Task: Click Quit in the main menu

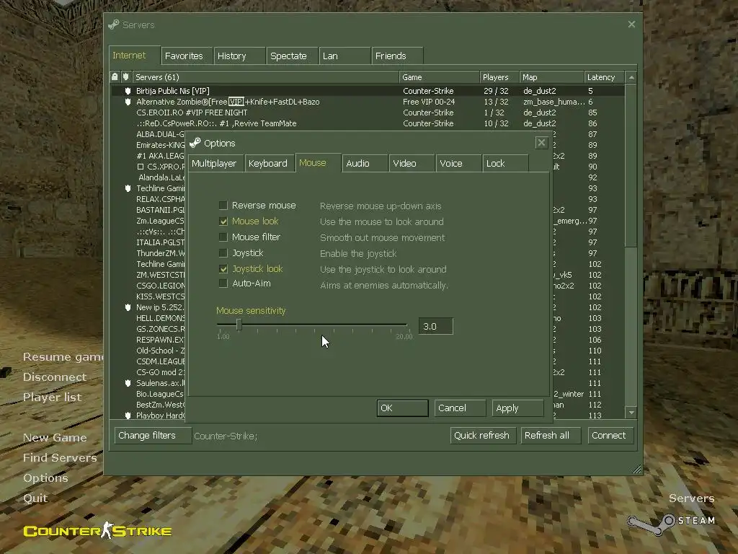Action: coord(35,498)
